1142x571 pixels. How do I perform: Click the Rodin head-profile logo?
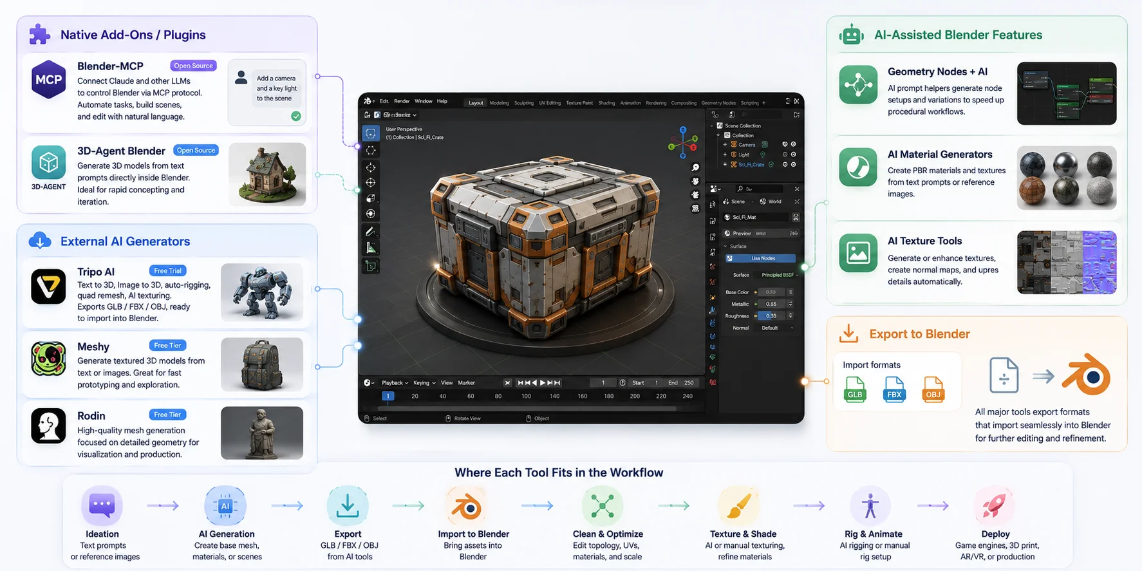click(49, 426)
